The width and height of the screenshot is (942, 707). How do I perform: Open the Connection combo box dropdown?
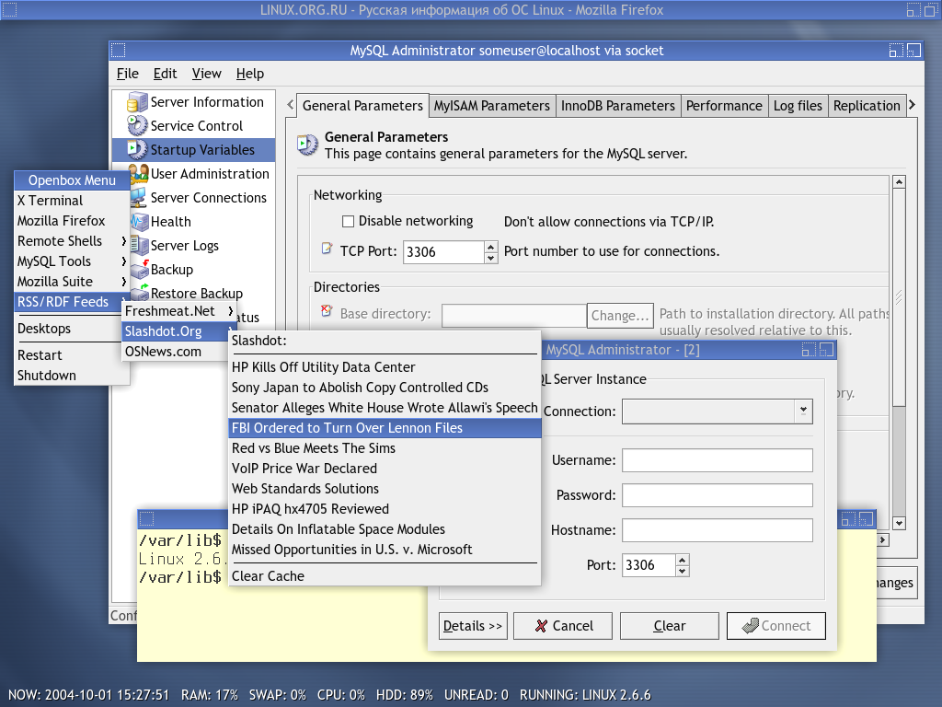coord(803,411)
